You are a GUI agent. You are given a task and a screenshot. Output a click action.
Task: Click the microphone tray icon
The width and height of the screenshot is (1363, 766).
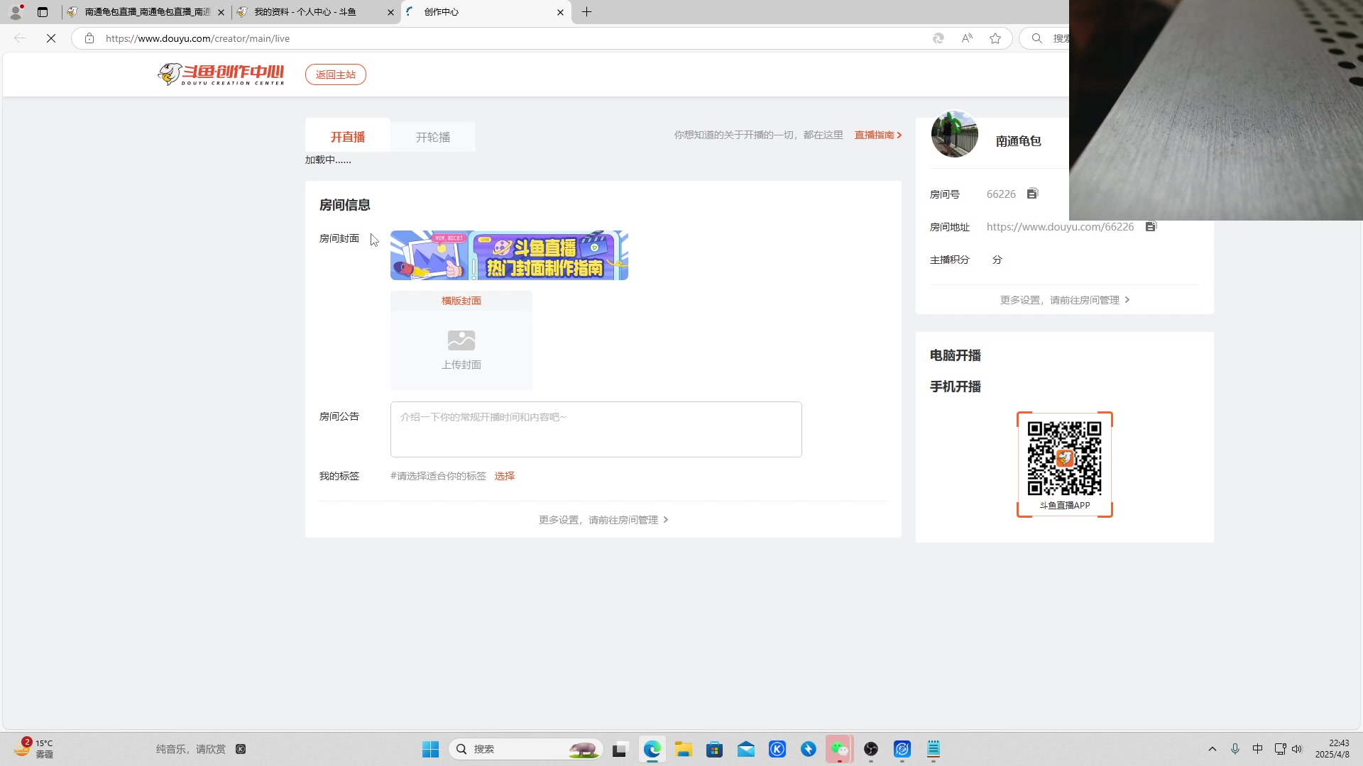click(x=1235, y=749)
